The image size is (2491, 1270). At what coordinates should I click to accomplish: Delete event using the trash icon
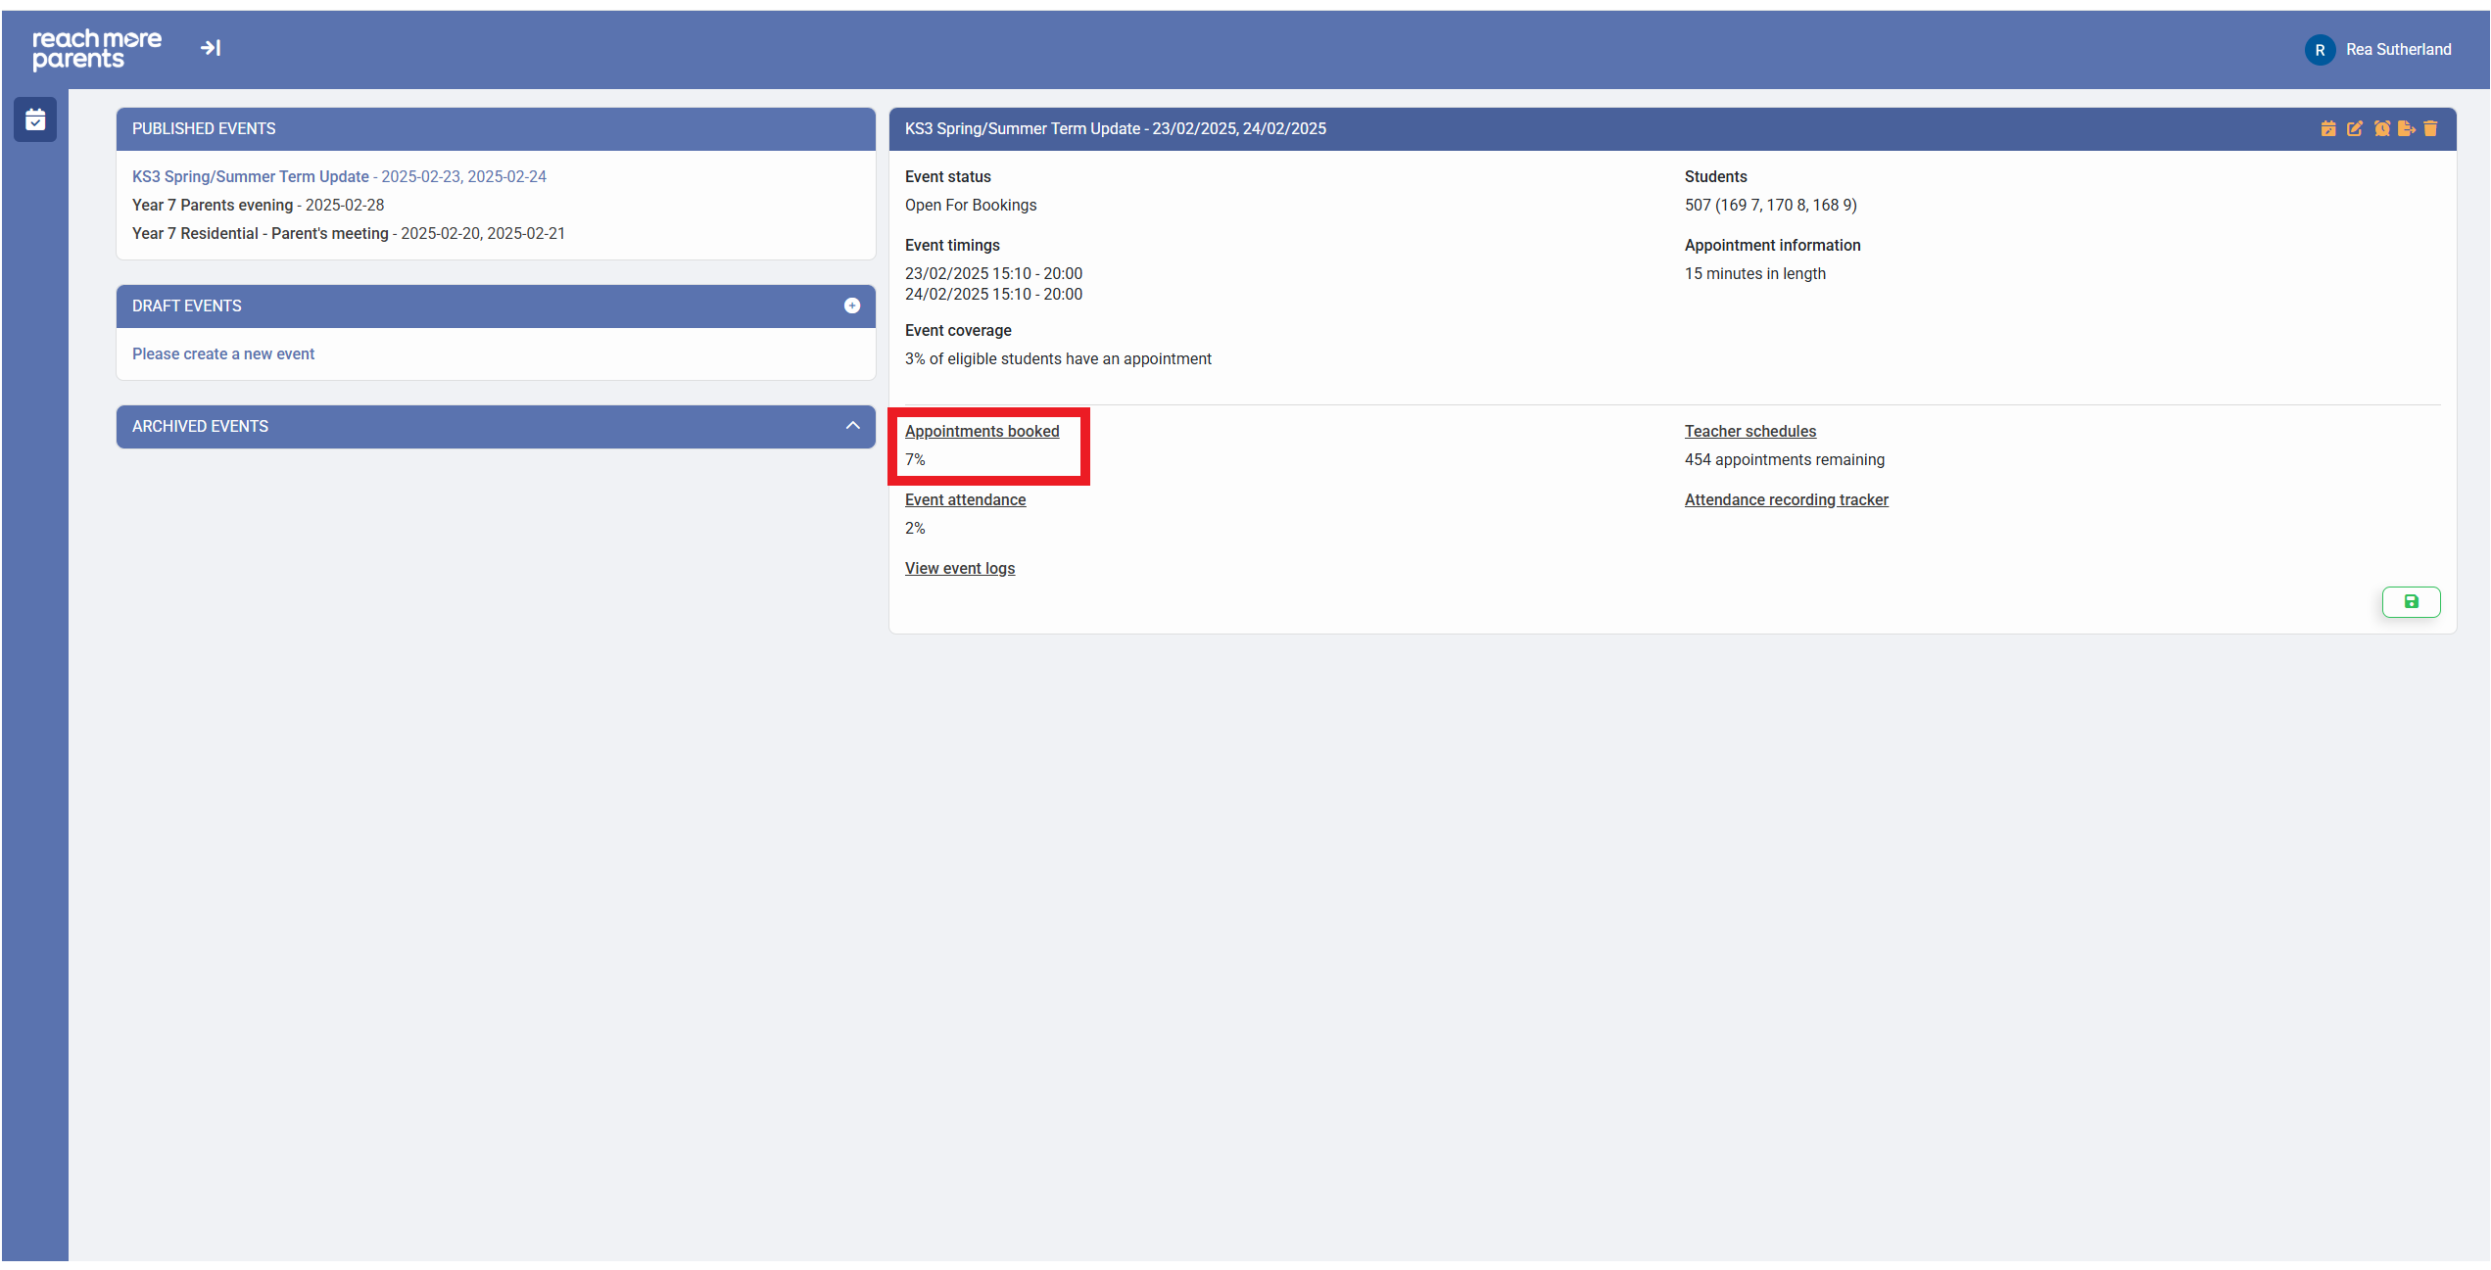click(2430, 129)
